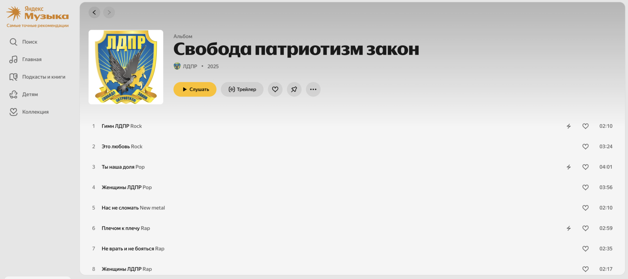Open the ЛДПР artist link

(x=190, y=66)
